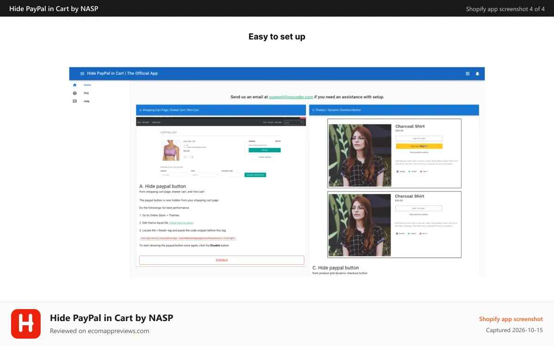Open the 'Click here to open' theme link
This screenshot has width=554, height=346.
click(181, 223)
